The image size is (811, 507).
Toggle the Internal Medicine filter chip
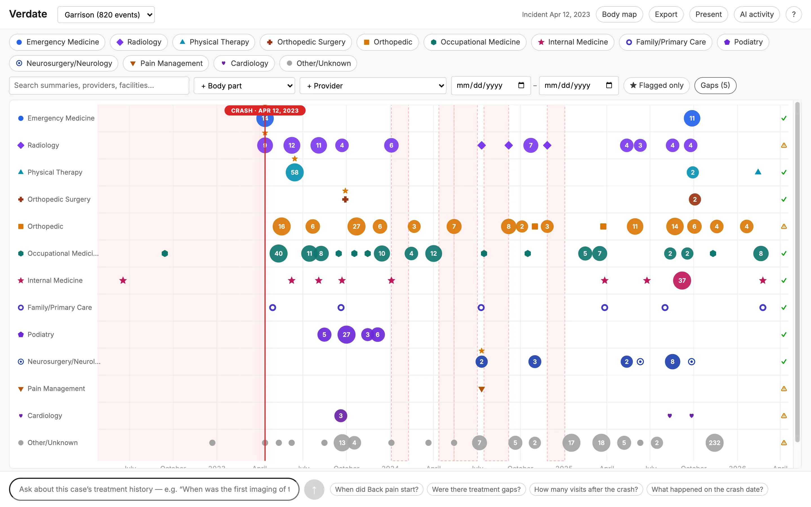point(573,42)
